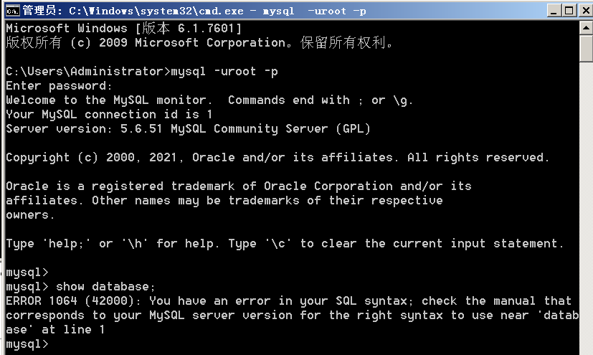
Task: Click the Microsoft Windows version 6.1.7601 line
Action: pos(123,29)
